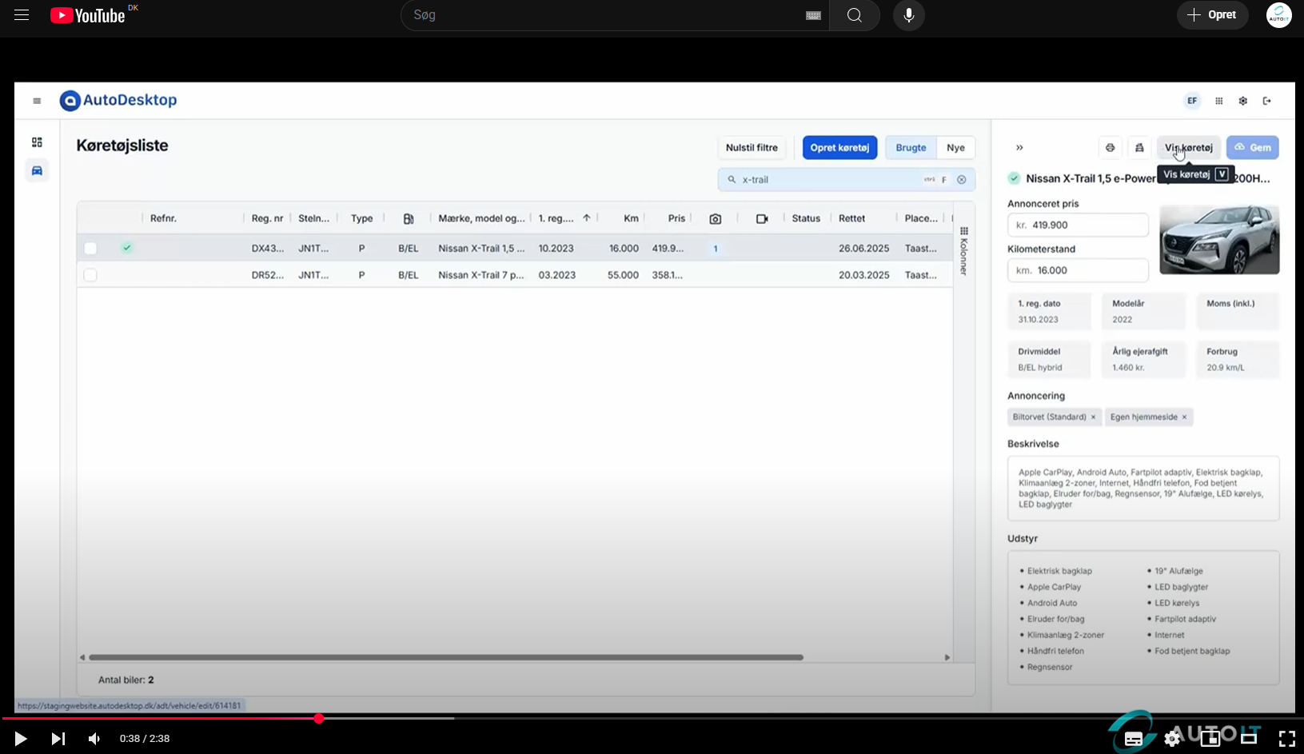Sort by the Status column header
This screenshot has width=1304, height=754.
pos(806,218)
